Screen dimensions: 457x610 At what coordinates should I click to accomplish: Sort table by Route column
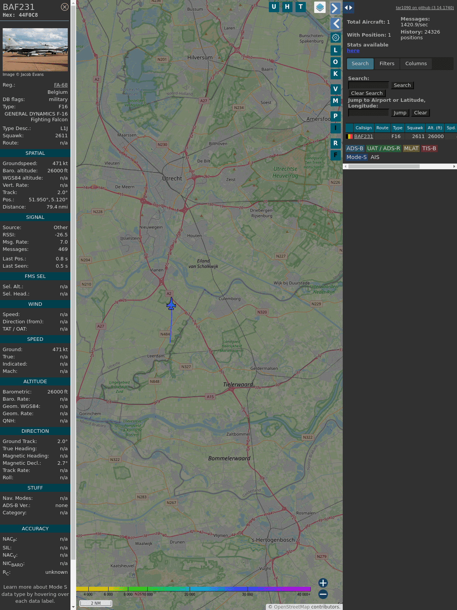click(382, 128)
